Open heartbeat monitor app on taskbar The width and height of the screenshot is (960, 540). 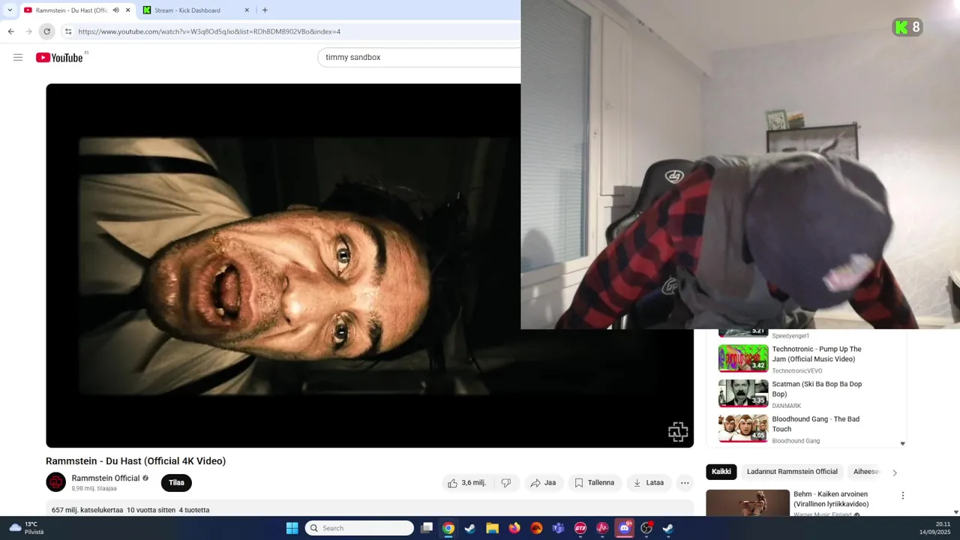[602, 528]
